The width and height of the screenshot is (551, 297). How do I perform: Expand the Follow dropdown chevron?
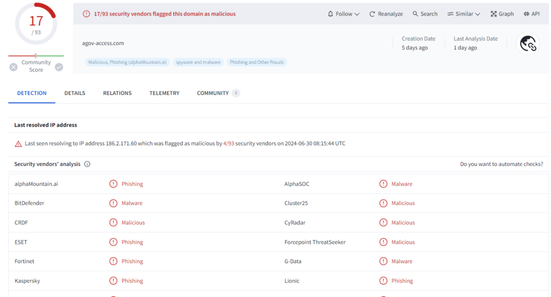(357, 14)
